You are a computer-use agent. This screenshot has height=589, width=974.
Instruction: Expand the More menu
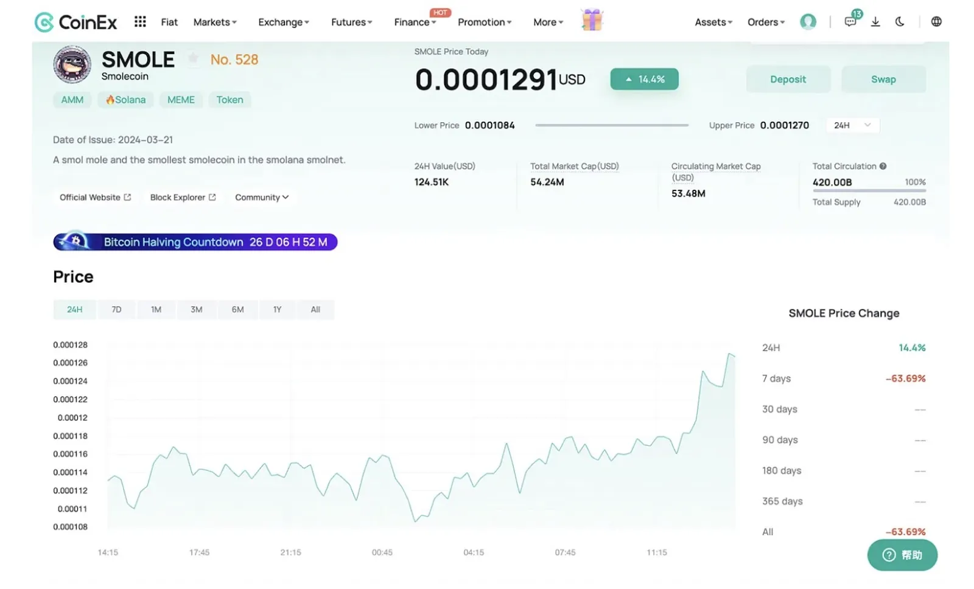click(x=548, y=22)
